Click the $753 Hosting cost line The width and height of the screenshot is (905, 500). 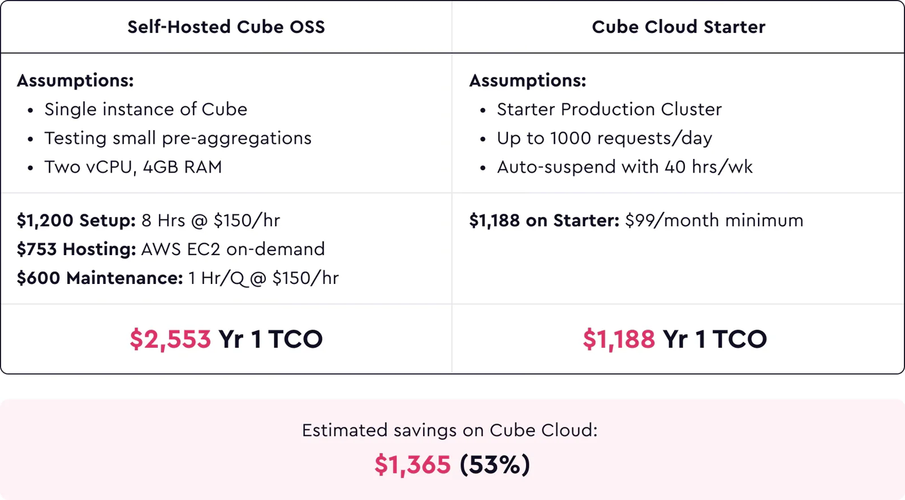point(171,249)
